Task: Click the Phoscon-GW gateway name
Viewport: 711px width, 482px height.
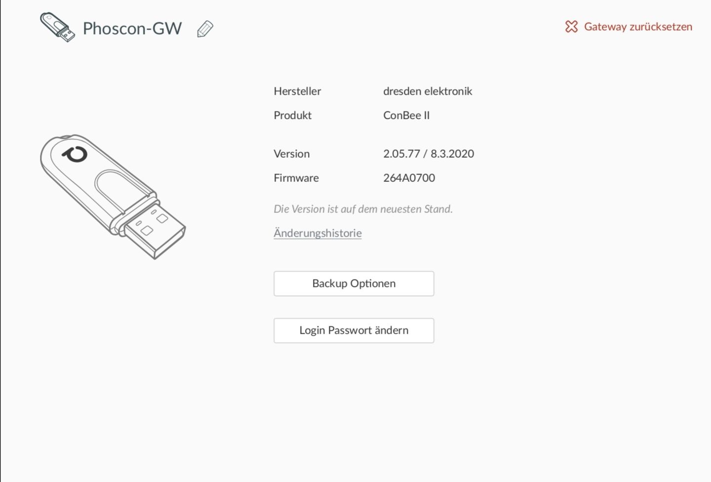Action: [132, 29]
